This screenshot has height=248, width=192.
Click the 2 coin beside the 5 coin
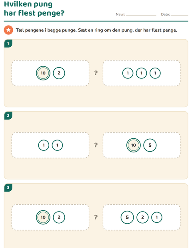tap(142, 217)
